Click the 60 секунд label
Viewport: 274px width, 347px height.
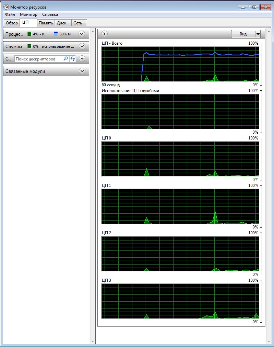click(111, 85)
